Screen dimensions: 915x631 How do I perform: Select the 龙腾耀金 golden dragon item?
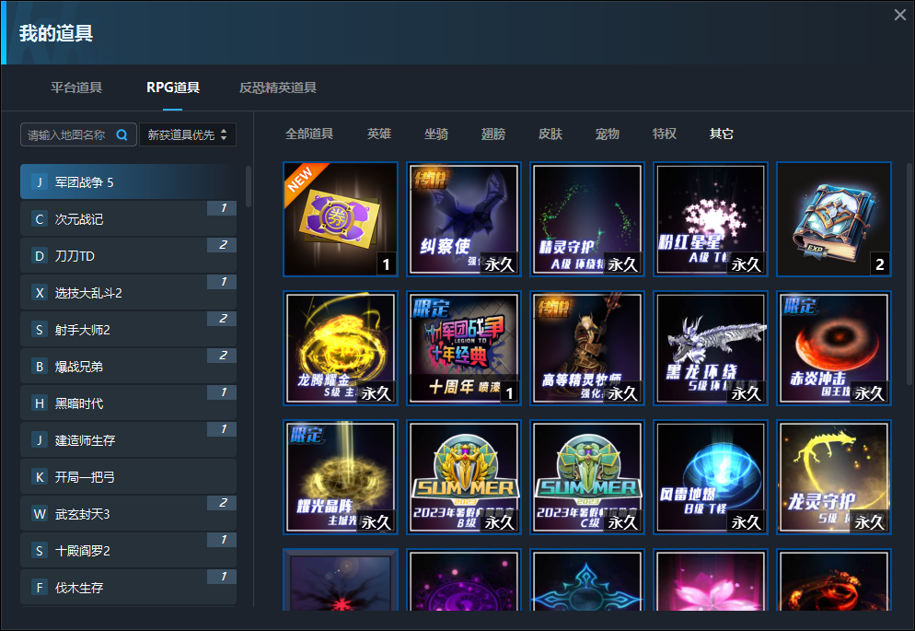[341, 348]
